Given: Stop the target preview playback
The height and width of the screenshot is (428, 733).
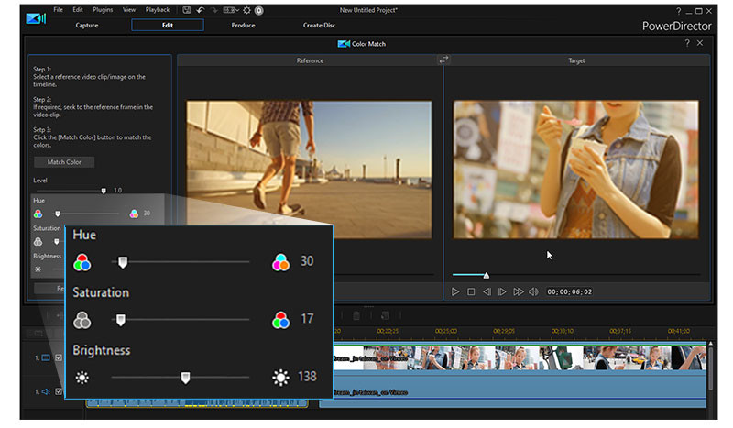Looking at the screenshot, I should tap(471, 291).
